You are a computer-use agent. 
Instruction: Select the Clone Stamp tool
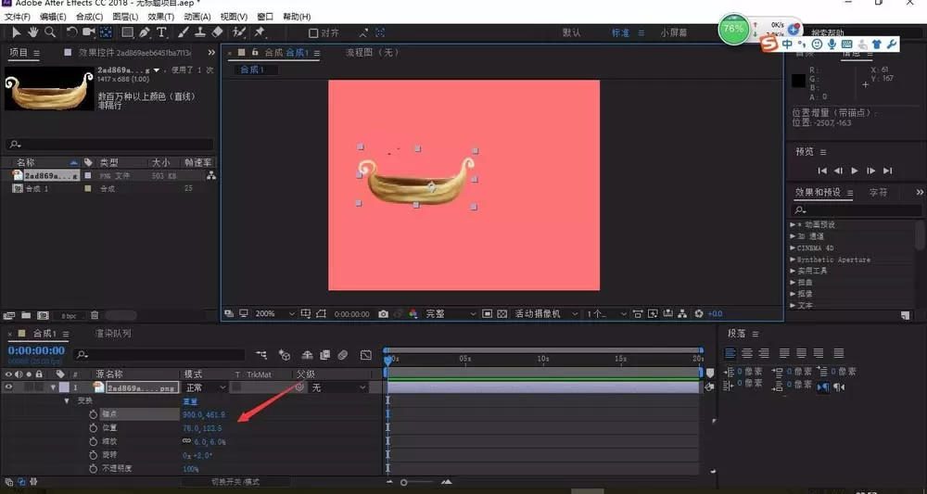coord(200,32)
